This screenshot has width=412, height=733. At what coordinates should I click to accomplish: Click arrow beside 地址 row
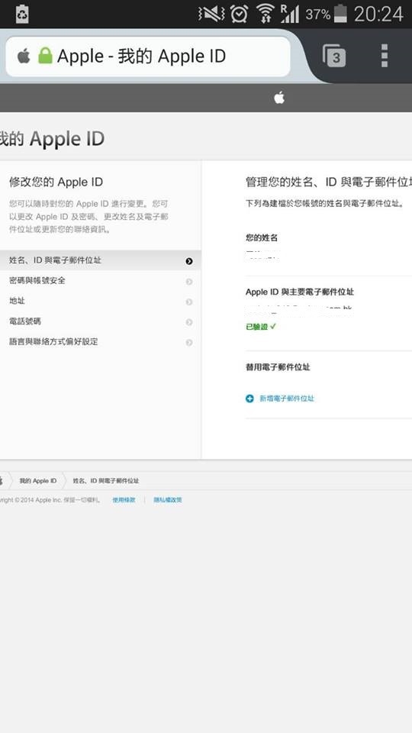(x=188, y=302)
